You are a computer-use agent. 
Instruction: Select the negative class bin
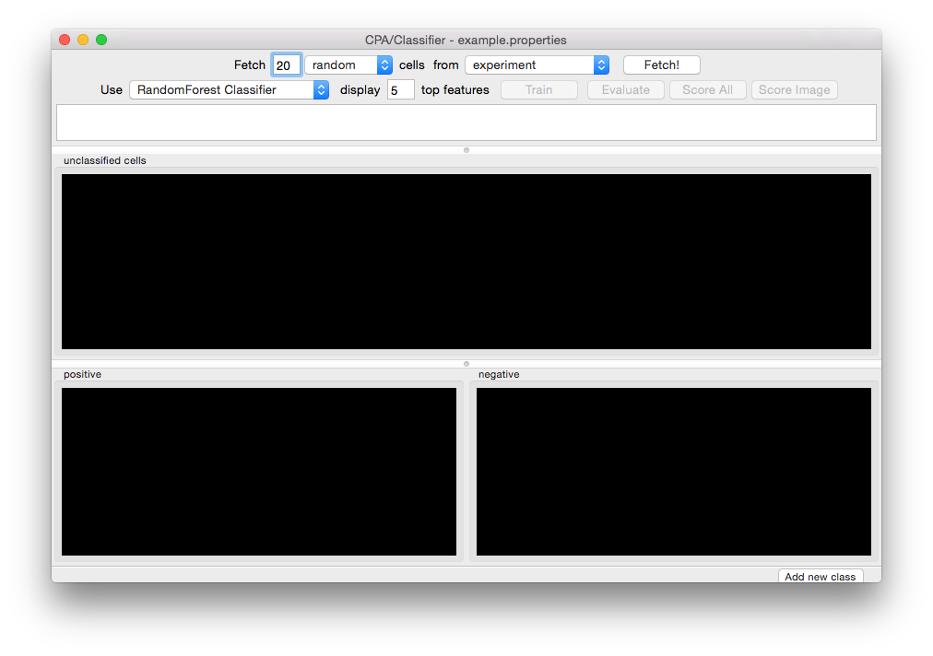pos(673,471)
